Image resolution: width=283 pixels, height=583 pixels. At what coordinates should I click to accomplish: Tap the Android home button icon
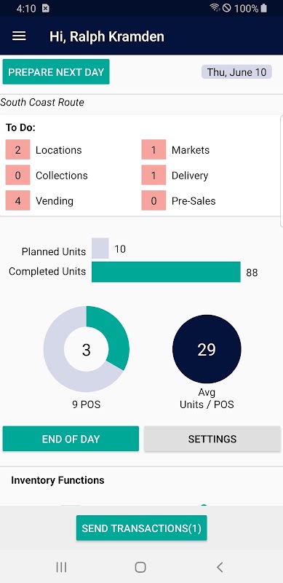pyautogui.click(x=140, y=567)
